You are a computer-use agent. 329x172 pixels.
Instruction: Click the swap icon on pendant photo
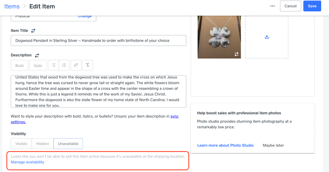(236, 54)
